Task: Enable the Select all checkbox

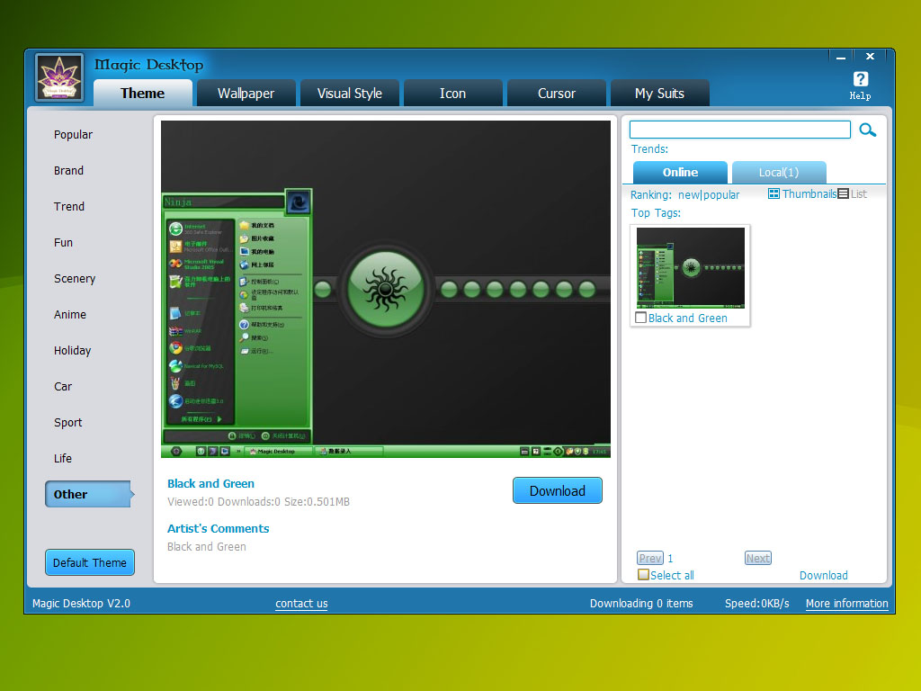Action: tap(645, 575)
